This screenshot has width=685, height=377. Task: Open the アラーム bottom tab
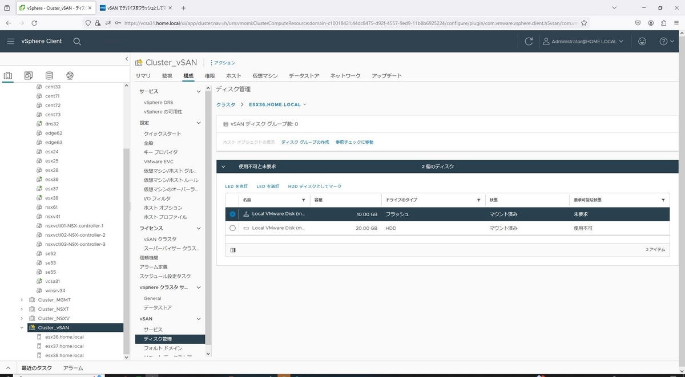point(73,368)
